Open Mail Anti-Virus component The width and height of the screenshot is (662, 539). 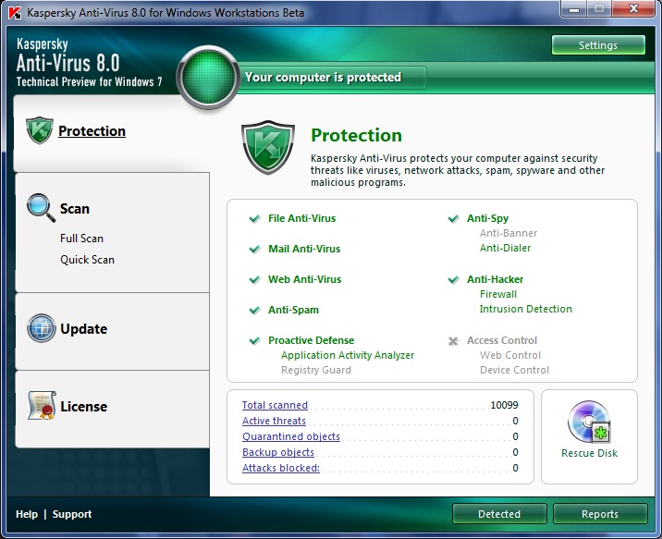point(304,249)
